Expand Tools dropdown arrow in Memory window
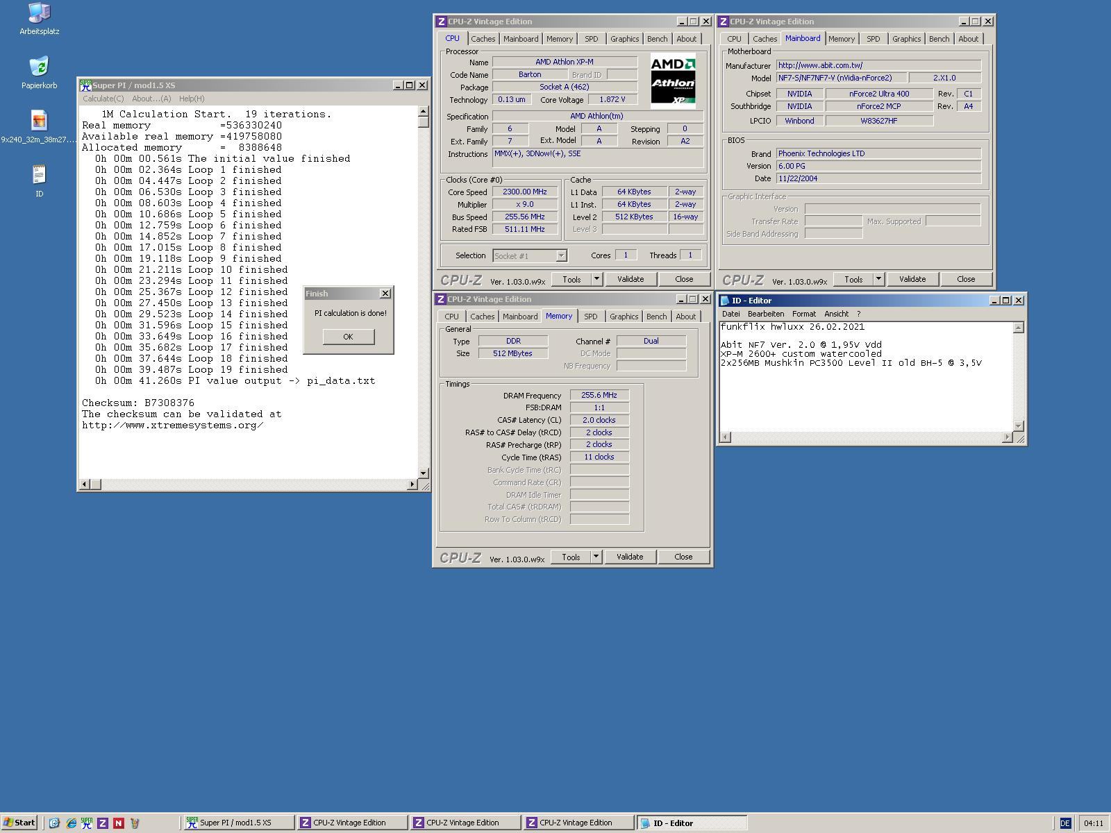The width and height of the screenshot is (1111, 833). (x=596, y=557)
